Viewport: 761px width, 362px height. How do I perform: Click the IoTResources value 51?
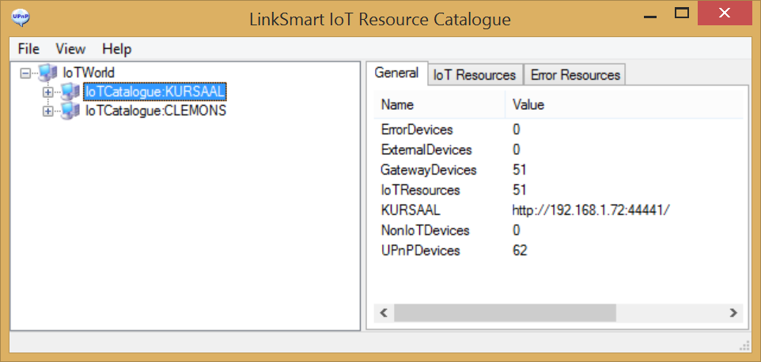click(519, 190)
